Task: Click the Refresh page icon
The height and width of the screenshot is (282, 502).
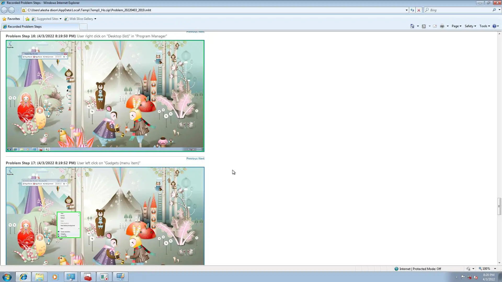Action: tap(412, 10)
